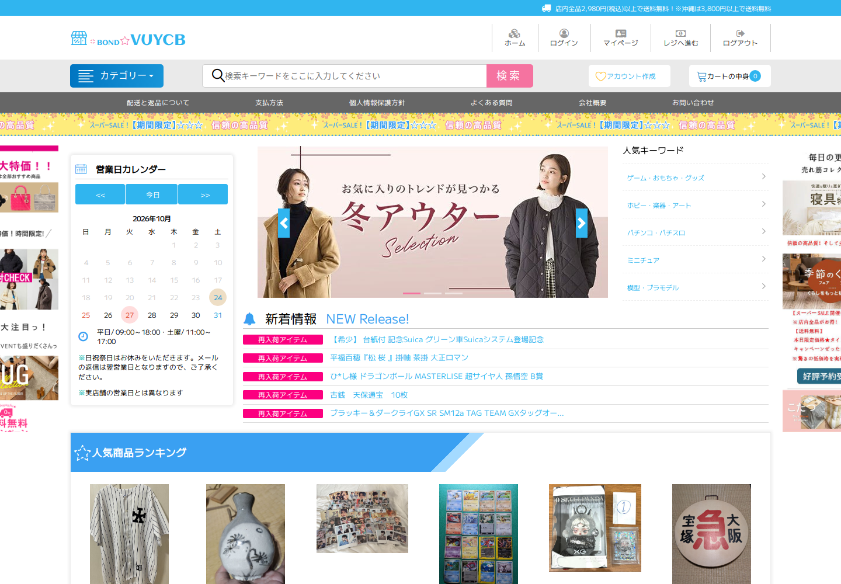Go to previous month in calendar
This screenshot has width=841, height=584.
(100, 194)
